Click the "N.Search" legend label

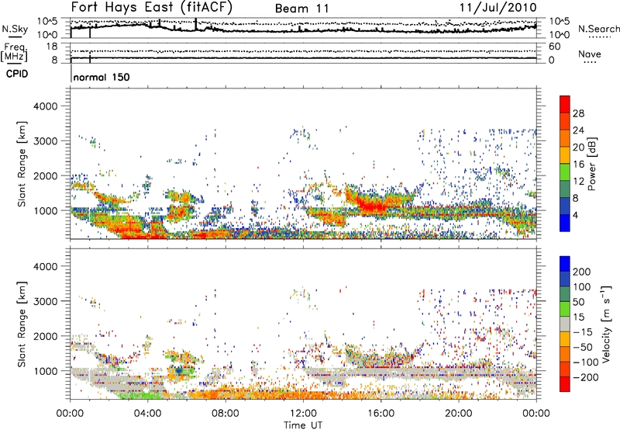coord(598,29)
